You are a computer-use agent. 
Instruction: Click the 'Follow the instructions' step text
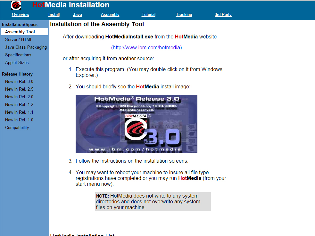click(132, 161)
